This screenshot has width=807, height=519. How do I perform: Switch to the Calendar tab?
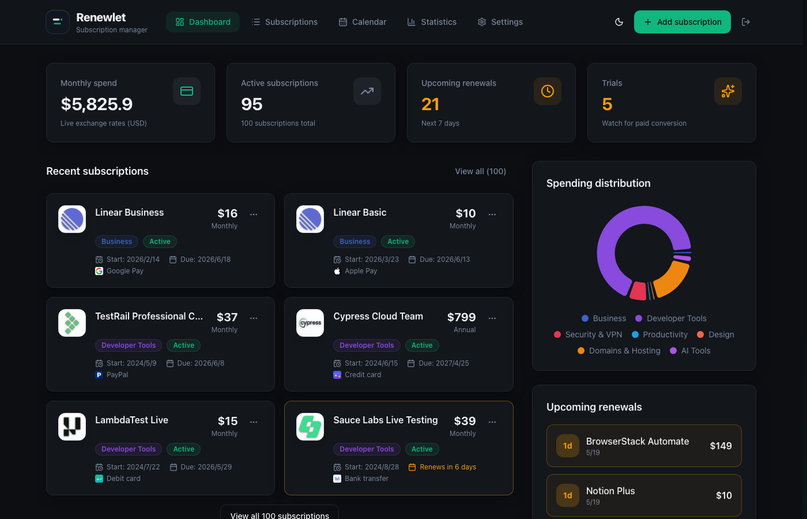click(x=363, y=22)
